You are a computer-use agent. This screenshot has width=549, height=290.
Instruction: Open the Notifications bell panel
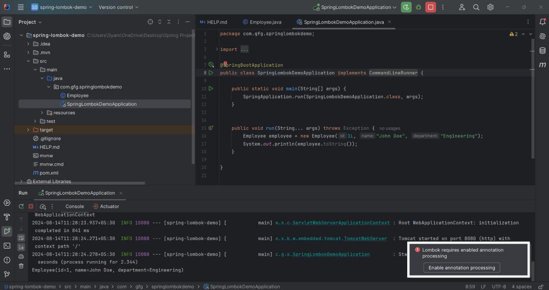click(x=542, y=22)
